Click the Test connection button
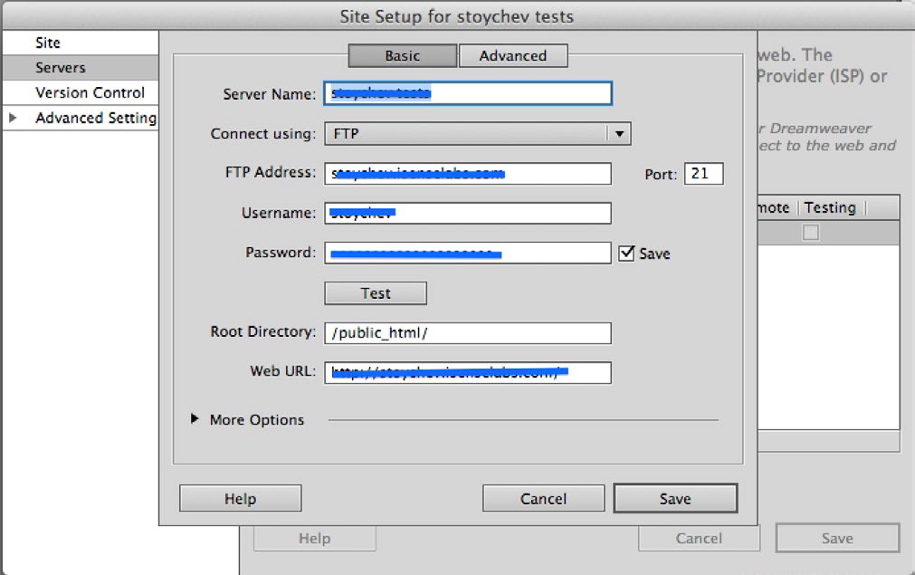 (376, 293)
